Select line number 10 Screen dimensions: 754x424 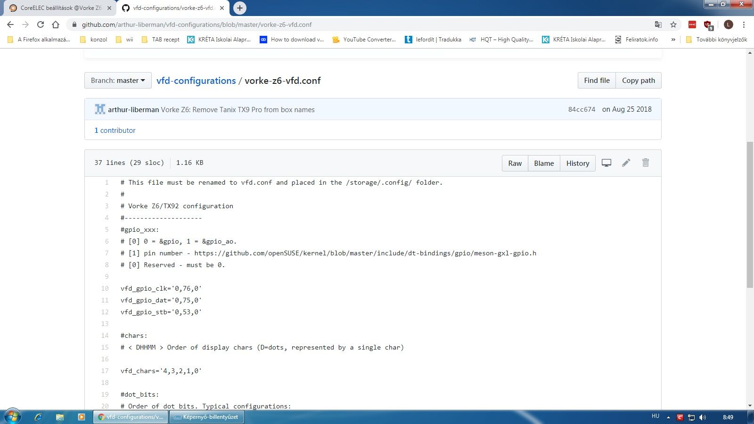click(105, 288)
